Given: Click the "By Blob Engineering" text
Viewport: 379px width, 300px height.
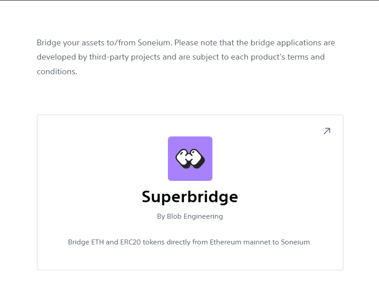Looking at the screenshot, I should coord(190,216).
